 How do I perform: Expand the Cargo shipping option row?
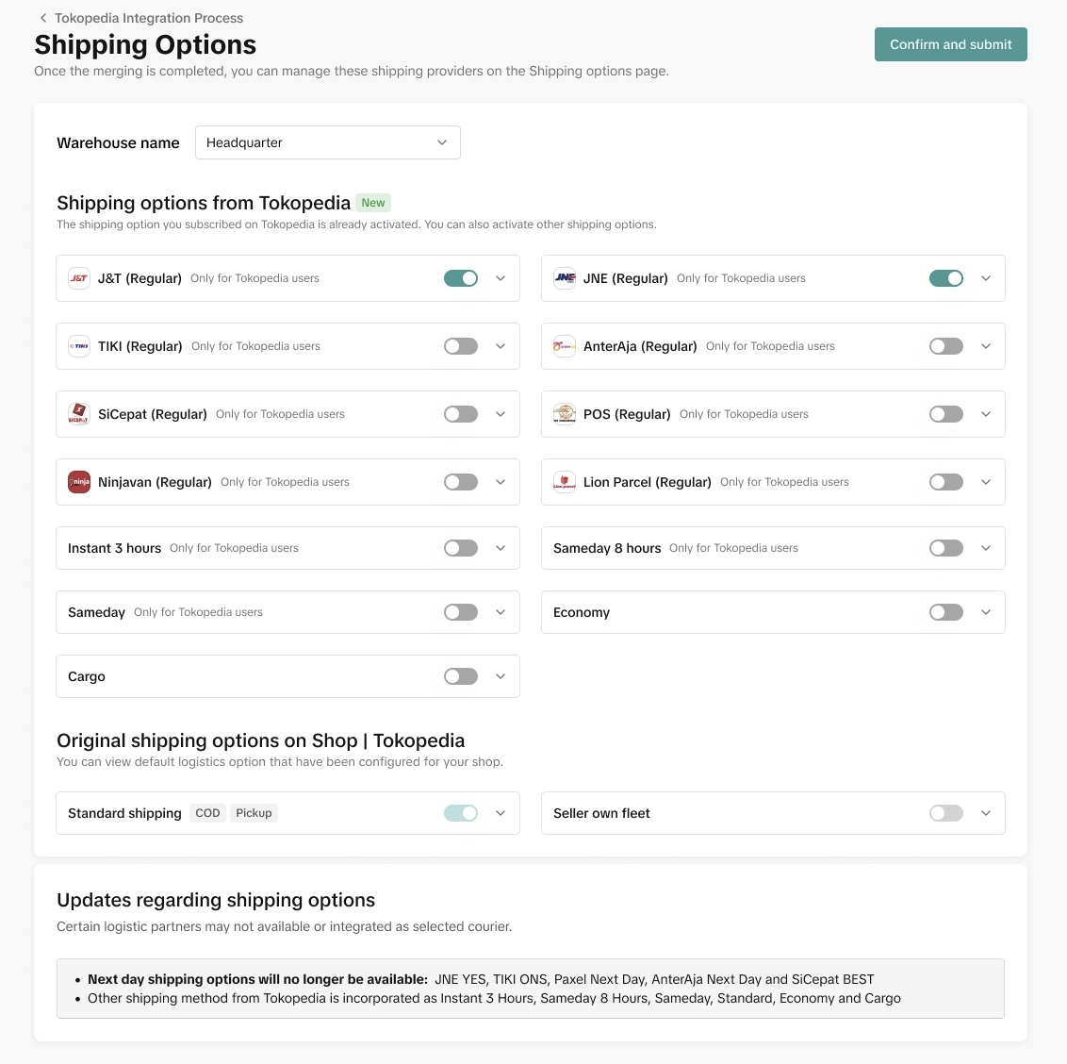pos(501,676)
